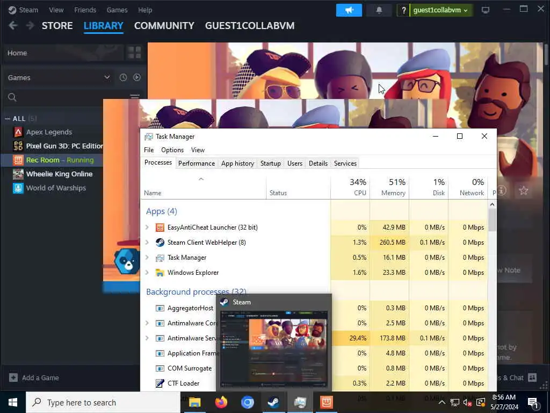550x413 pixels.
Task: Click the Home button in Steam library
Action: (x=63, y=53)
